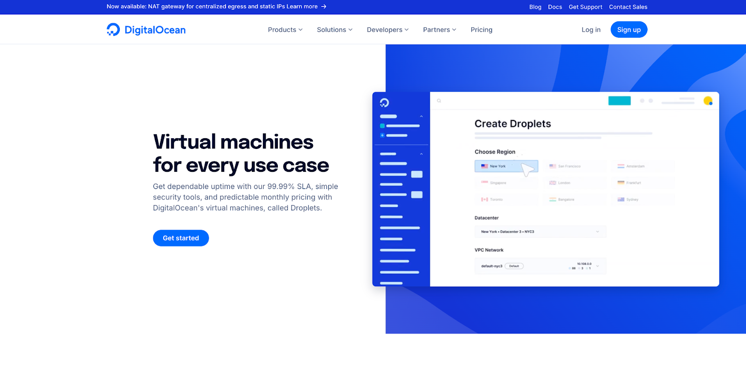Click the white logo in illustration sidebar
Screen dimensions: 746x378
384,102
